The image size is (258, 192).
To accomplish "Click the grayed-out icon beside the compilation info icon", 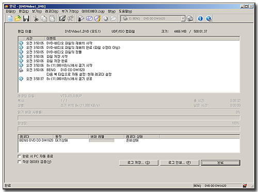I will (70, 19).
